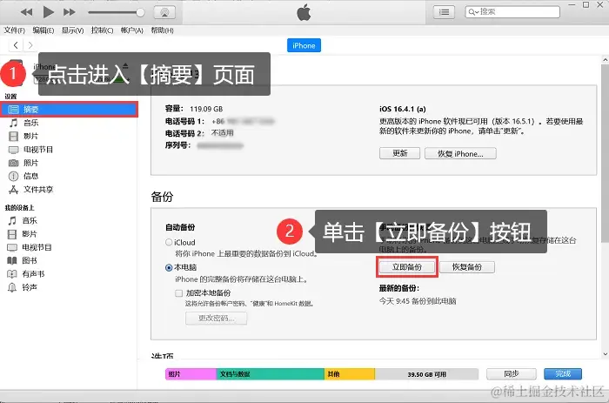Viewport: 609px width, 403px height.
Task: Click the 其他 storage bar segment
Action: tap(350, 374)
